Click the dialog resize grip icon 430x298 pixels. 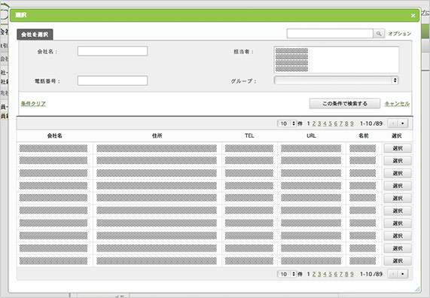point(417,289)
